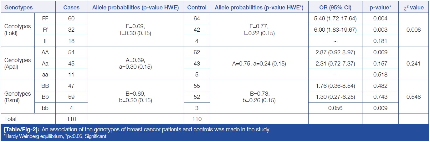This screenshot has height=142, width=430.
Task: Select the A=0.75, a=0.24 allele cell
Action: (259, 63)
